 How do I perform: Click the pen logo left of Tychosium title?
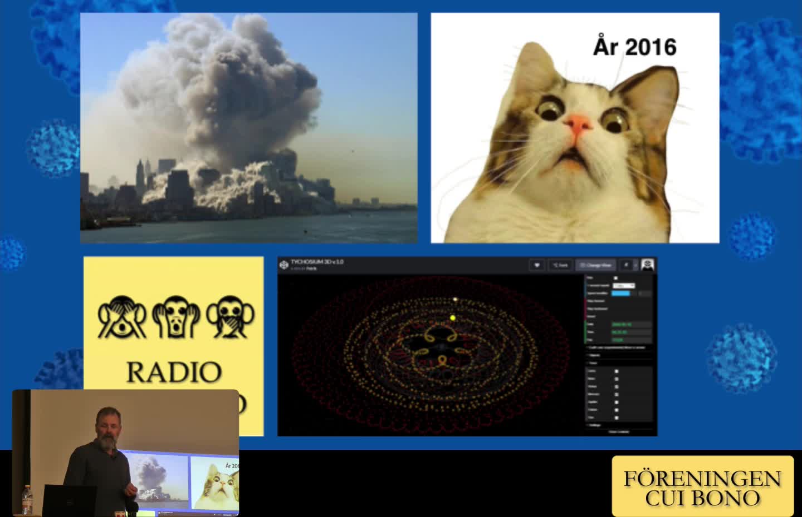pyautogui.click(x=284, y=265)
